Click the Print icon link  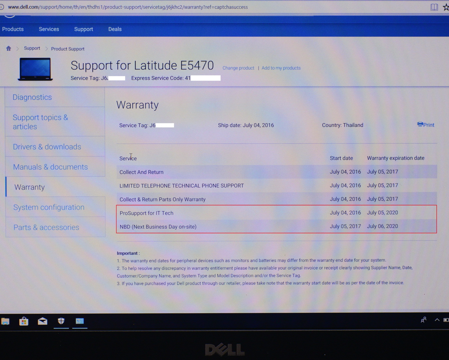[x=426, y=125]
